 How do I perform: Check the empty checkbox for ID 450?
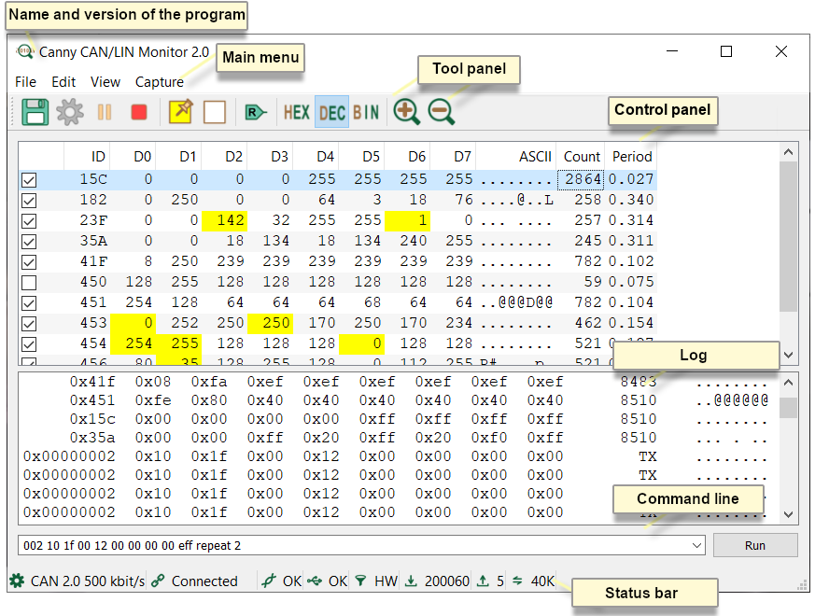[x=29, y=283]
